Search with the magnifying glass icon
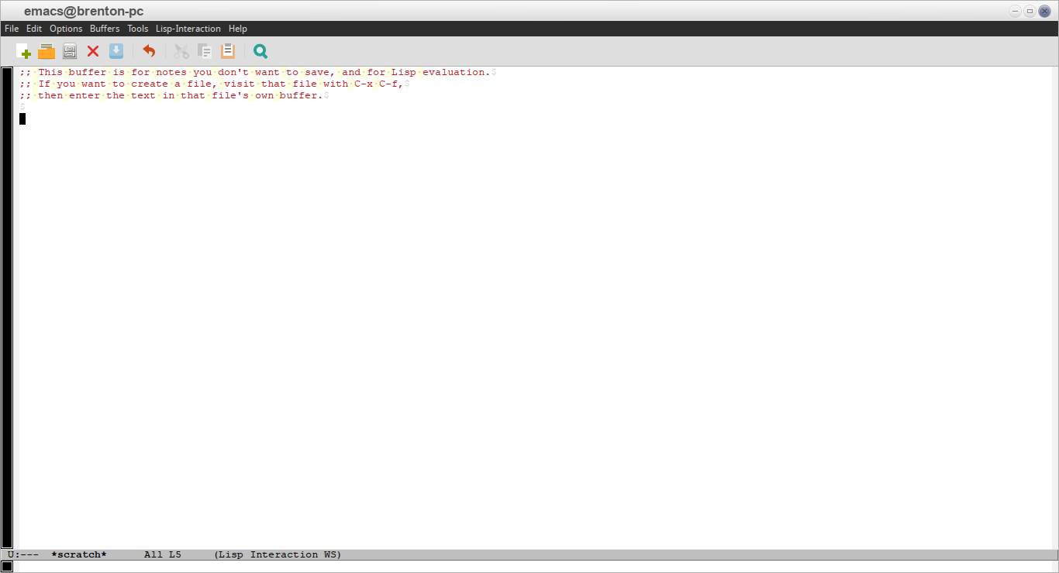This screenshot has width=1059, height=573. point(260,52)
